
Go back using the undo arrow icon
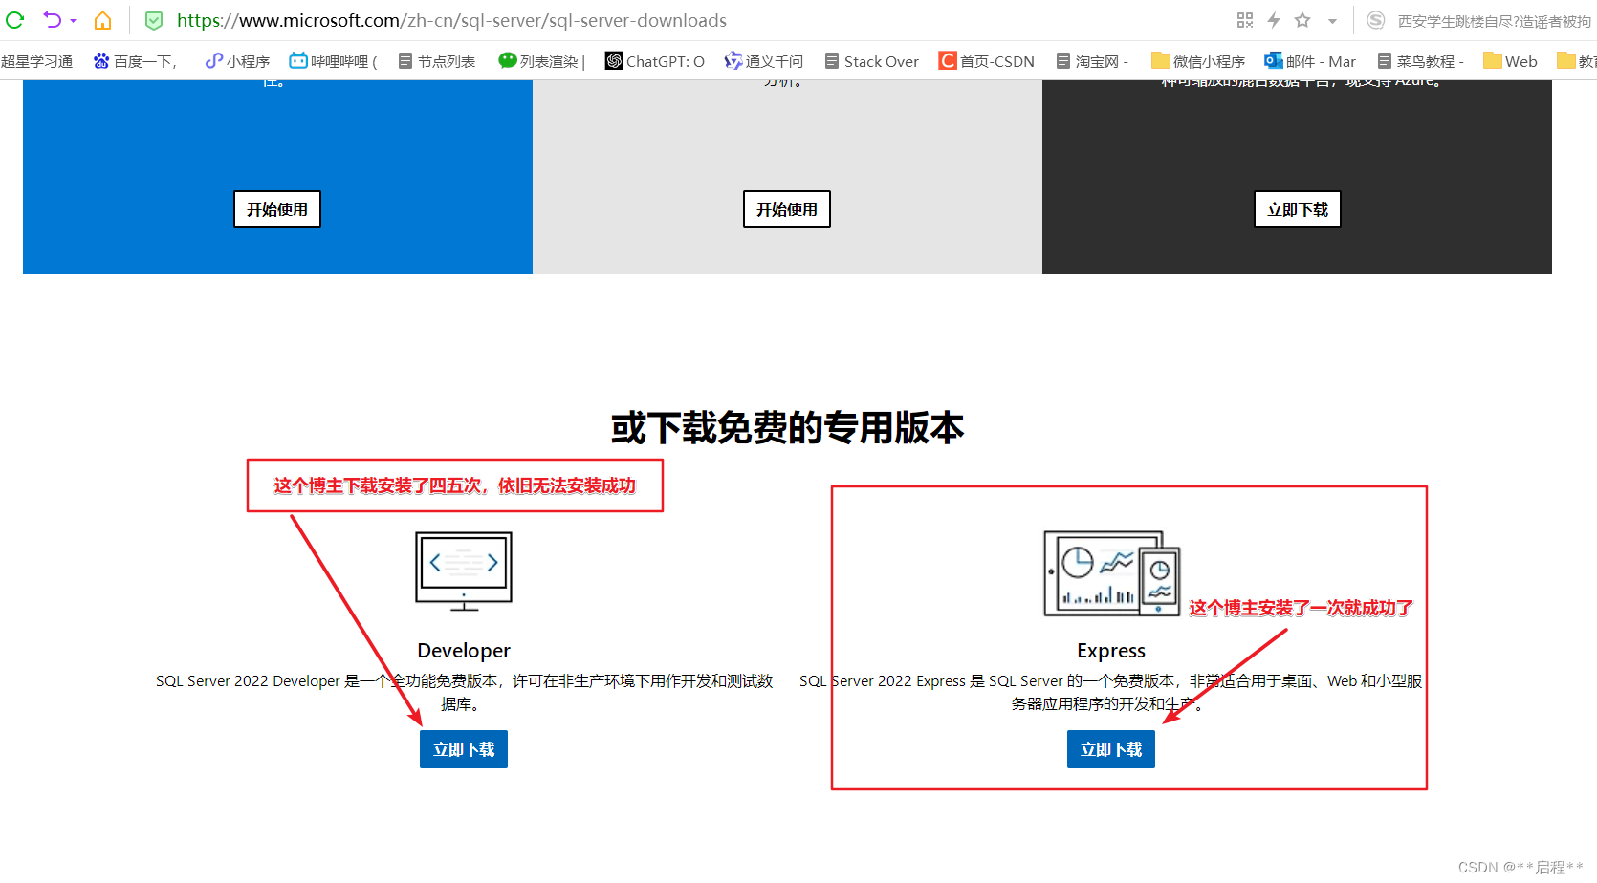(x=52, y=20)
